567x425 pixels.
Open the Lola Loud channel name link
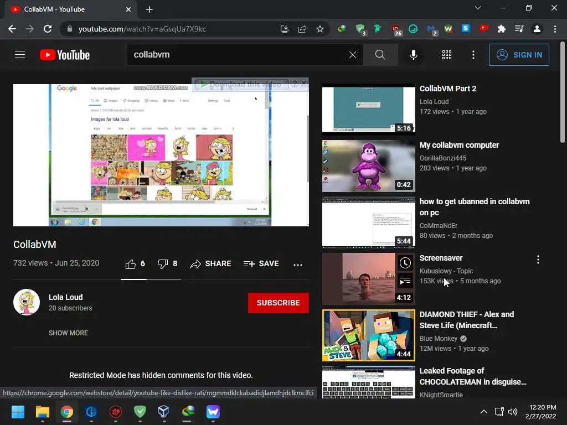pyautogui.click(x=65, y=297)
